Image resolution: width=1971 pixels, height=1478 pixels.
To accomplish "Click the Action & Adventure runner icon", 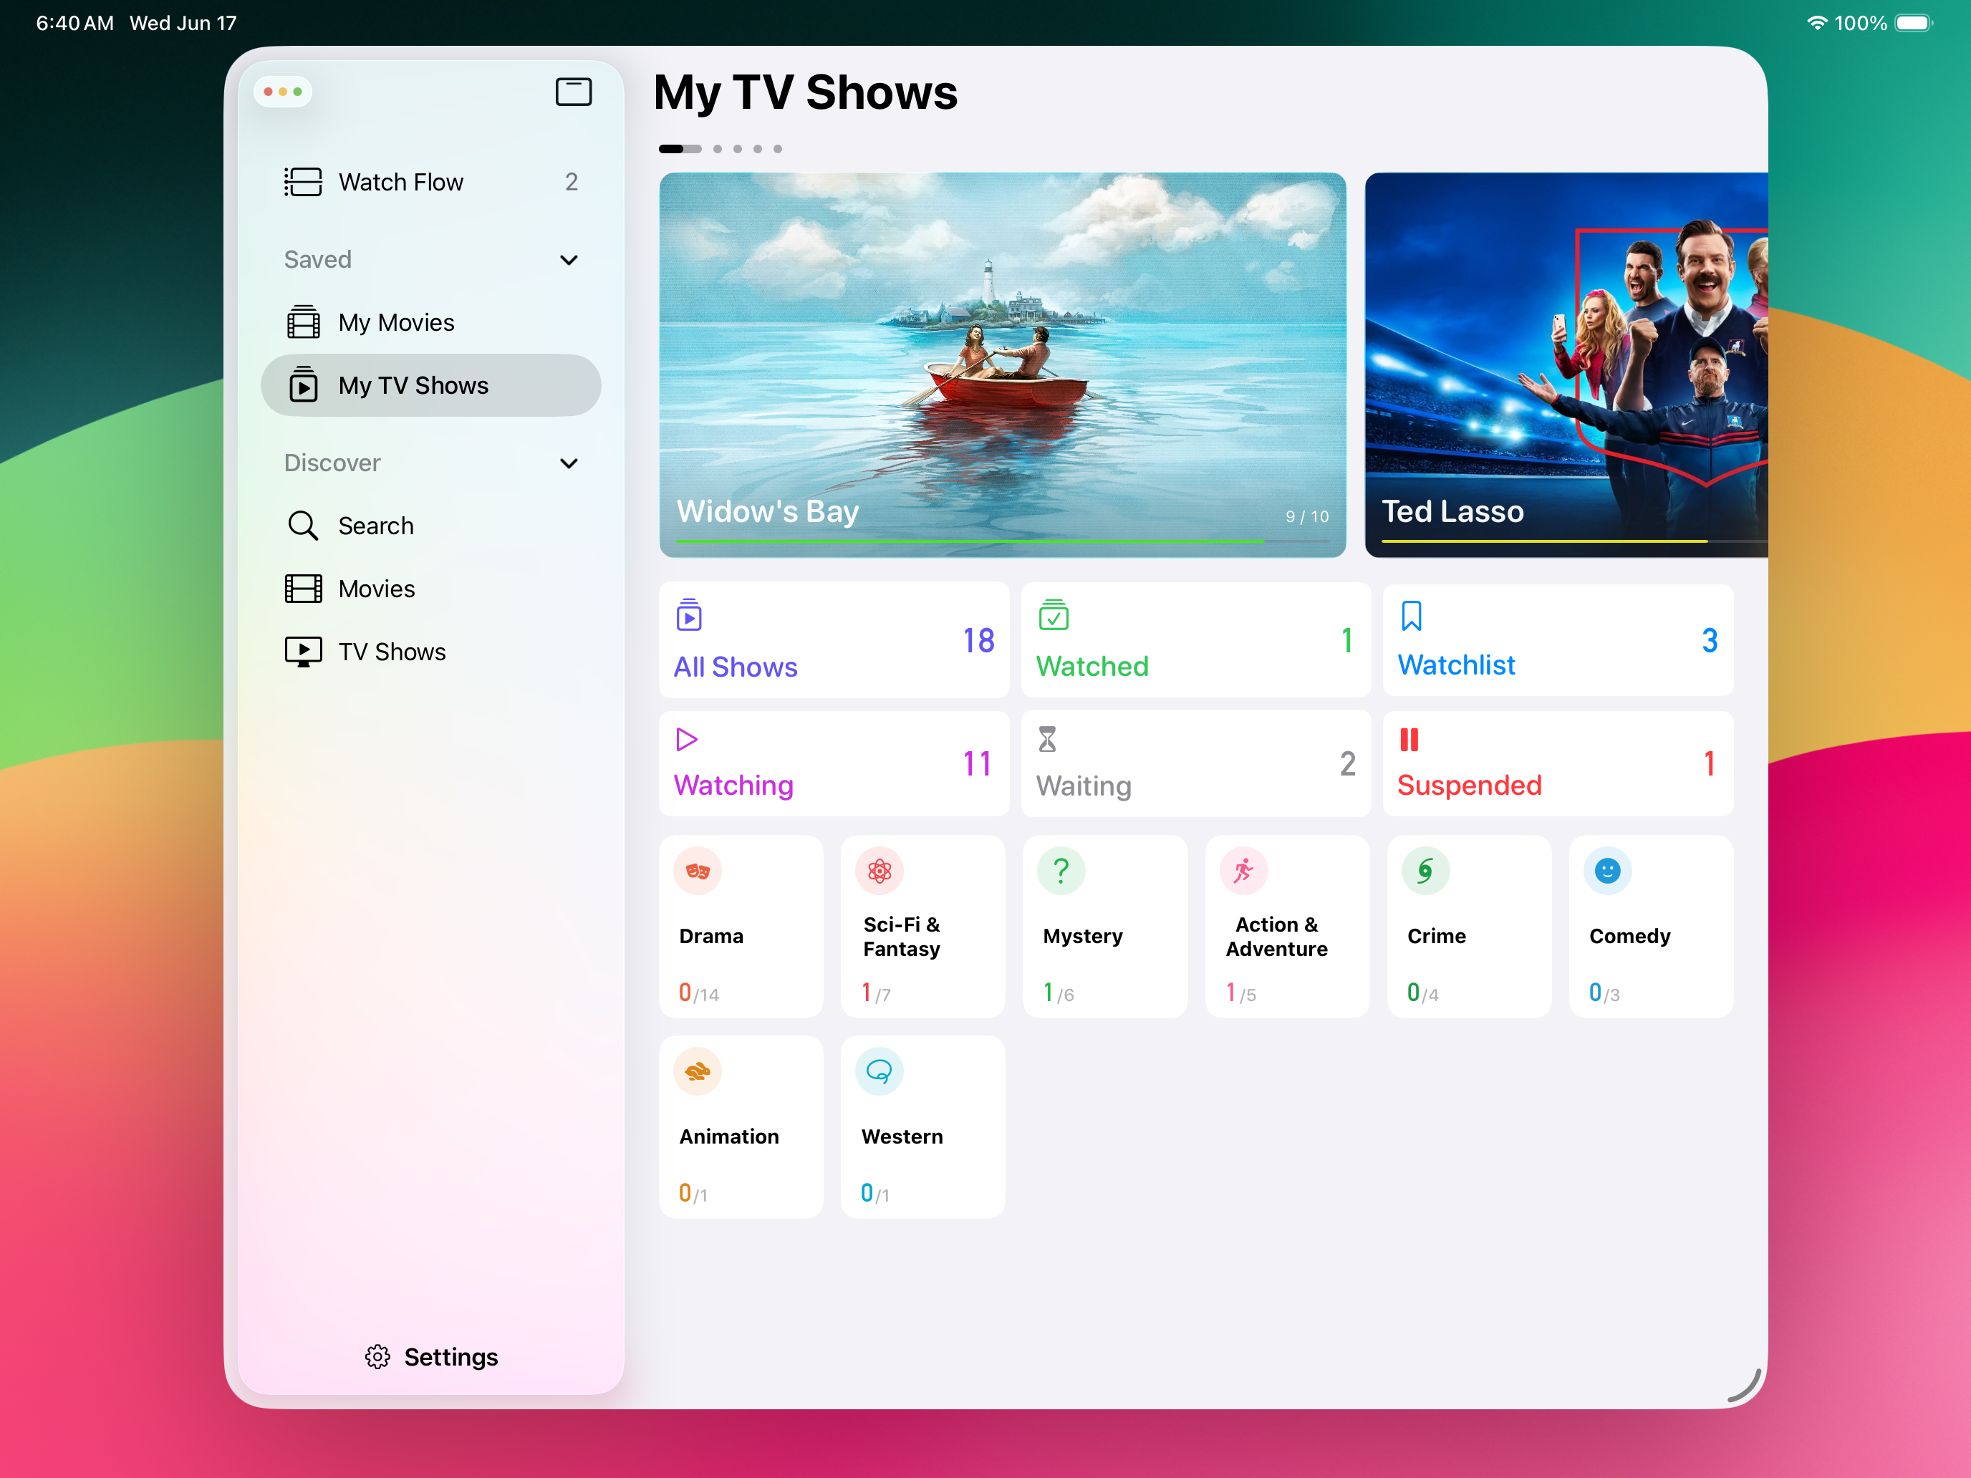I will tap(1244, 871).
